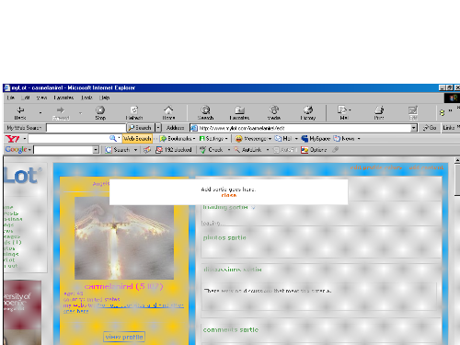Click the Forward navigation button
The image size is (460, 345).
[x=61, y=112]
